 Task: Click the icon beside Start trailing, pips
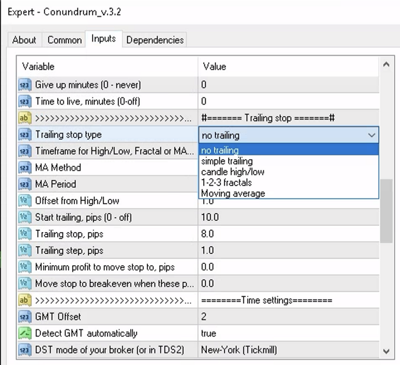coord(25,218)
